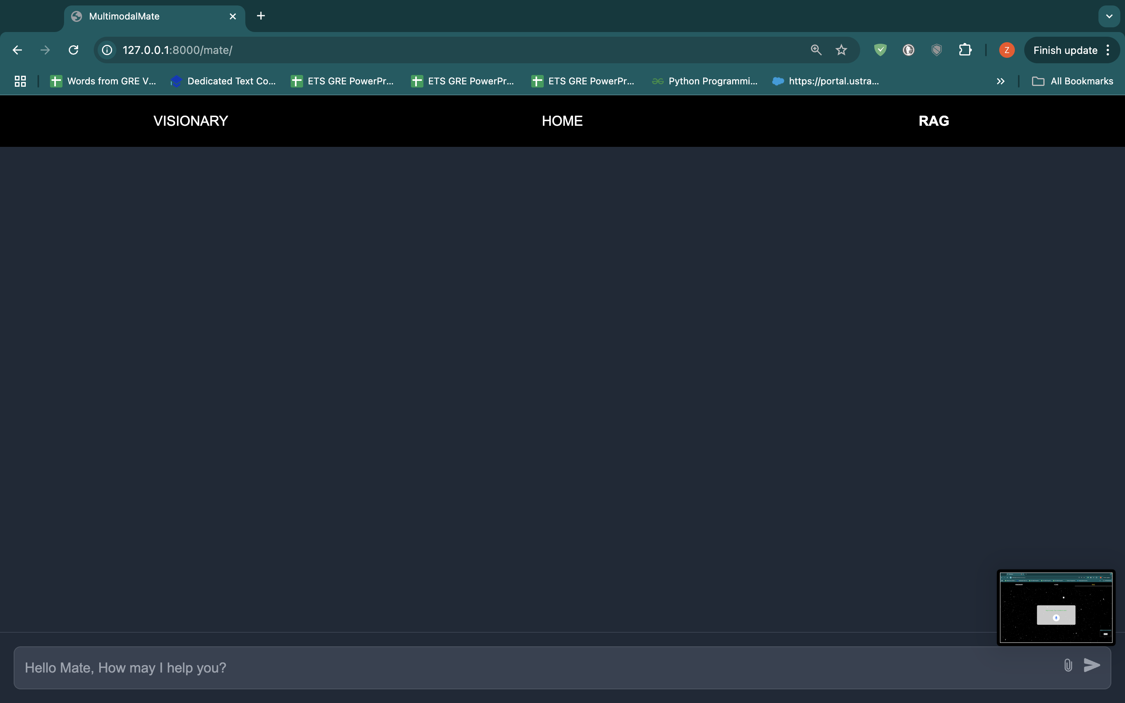
Task: Click the Finish update button
Action: [x=1064, y=50]
